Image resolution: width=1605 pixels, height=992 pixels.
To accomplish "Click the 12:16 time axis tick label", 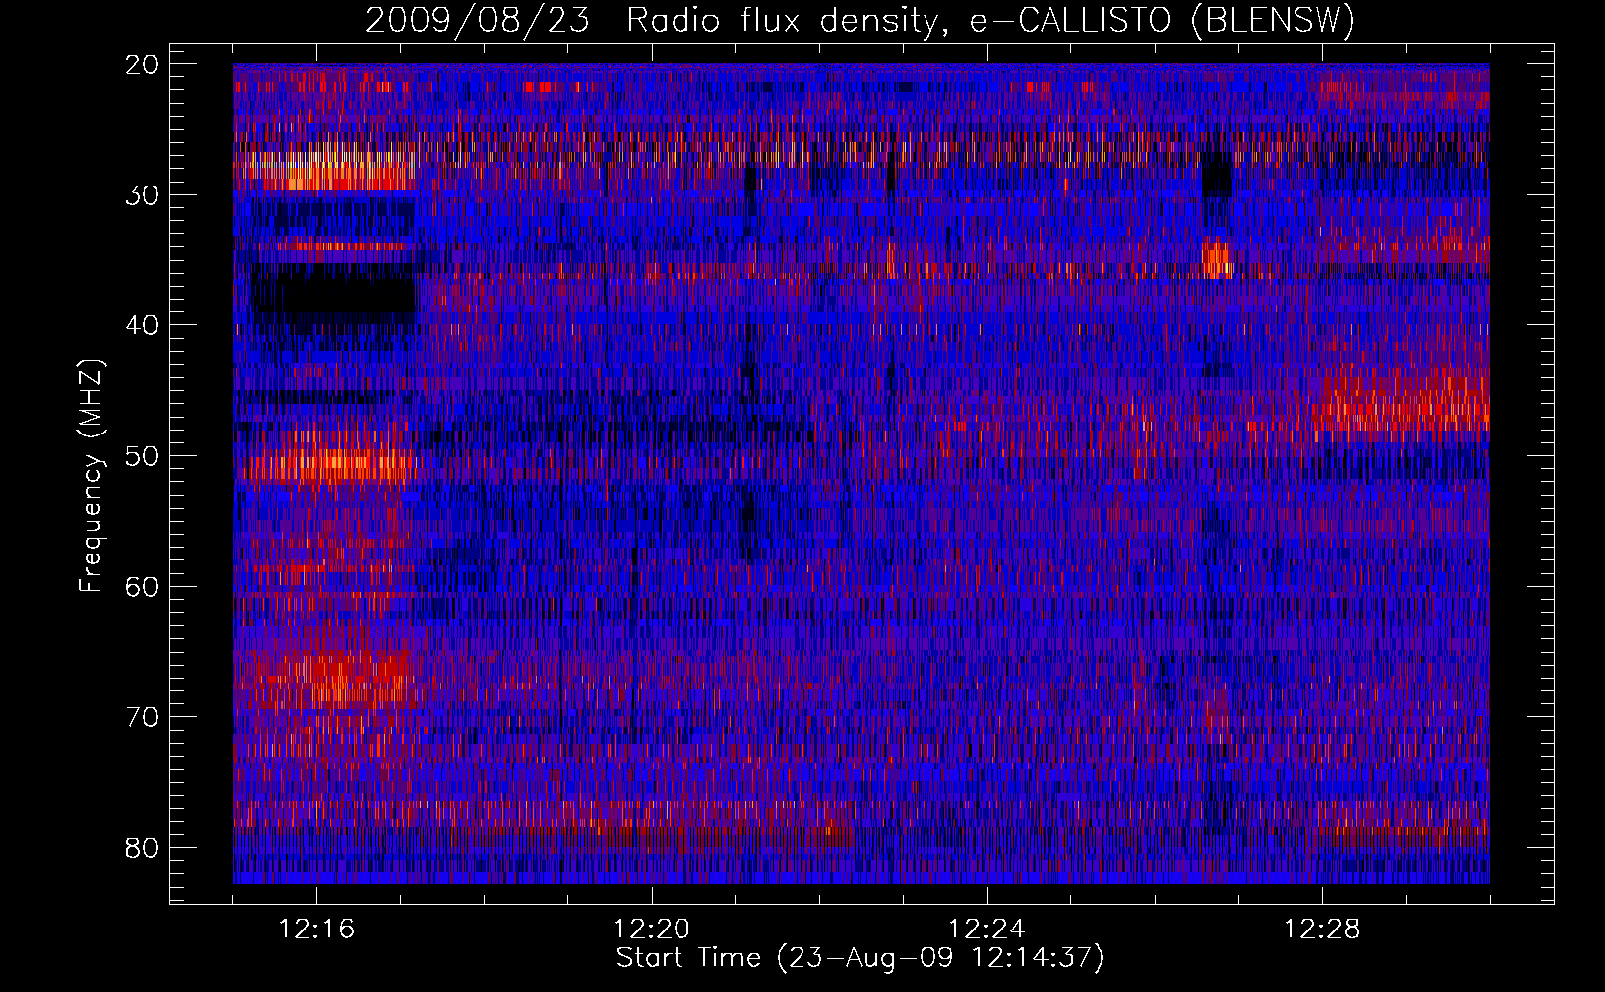I will (x=316, y=930).
